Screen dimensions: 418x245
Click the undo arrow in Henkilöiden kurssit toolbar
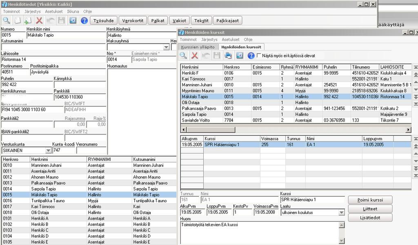pos(206,55)
